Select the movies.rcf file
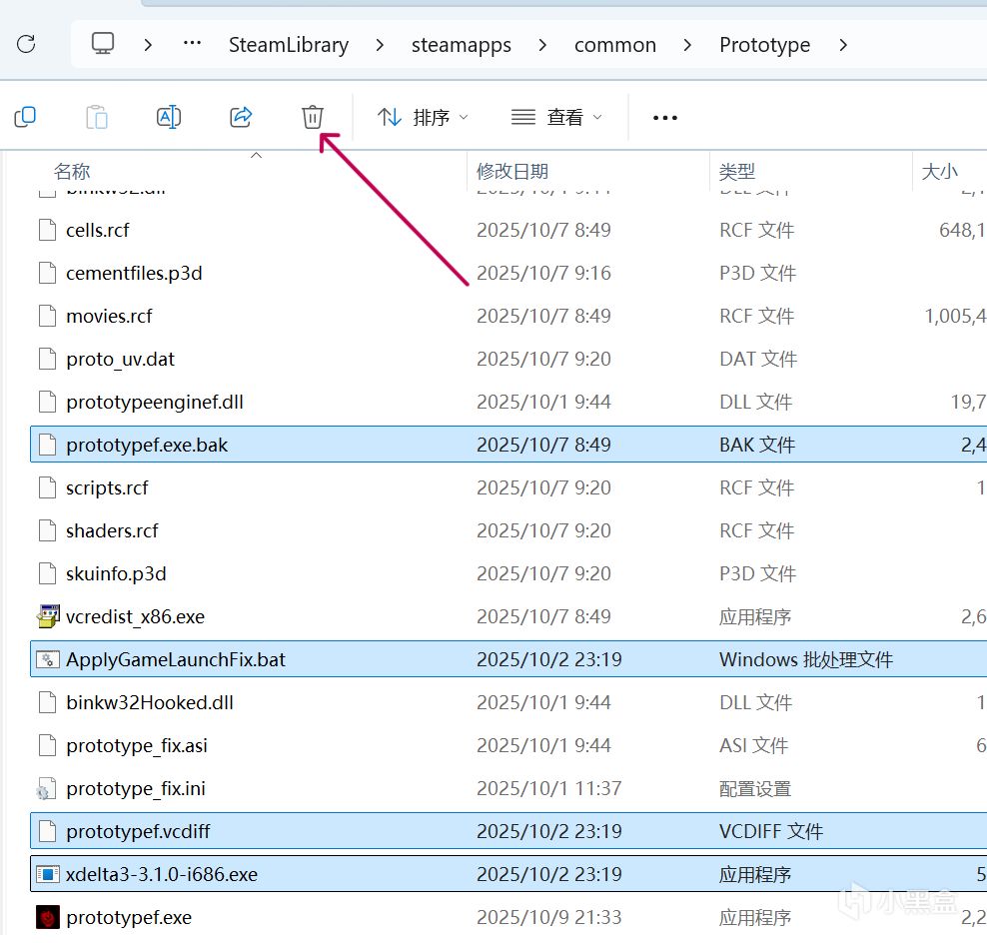 508,316
